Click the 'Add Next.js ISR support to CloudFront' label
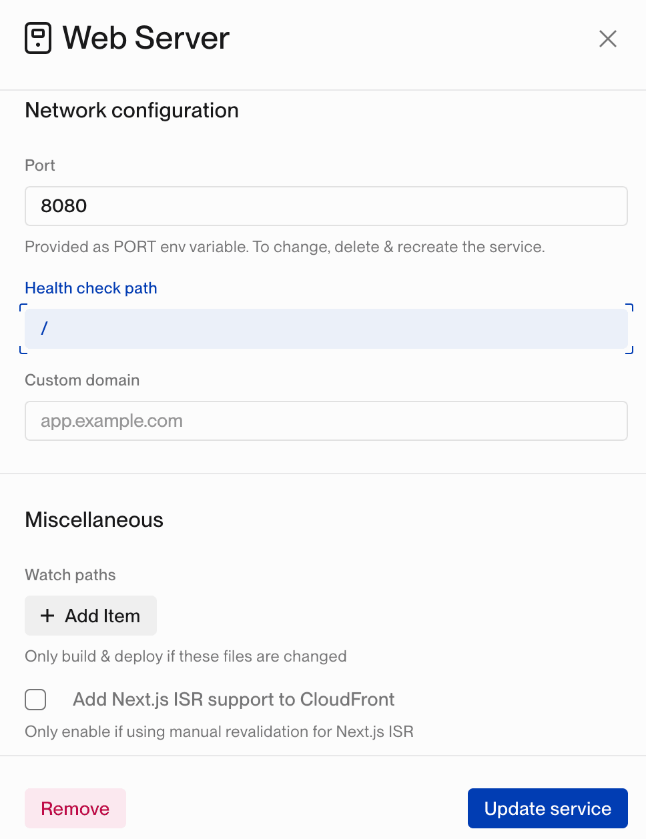 tap(234, 700)
